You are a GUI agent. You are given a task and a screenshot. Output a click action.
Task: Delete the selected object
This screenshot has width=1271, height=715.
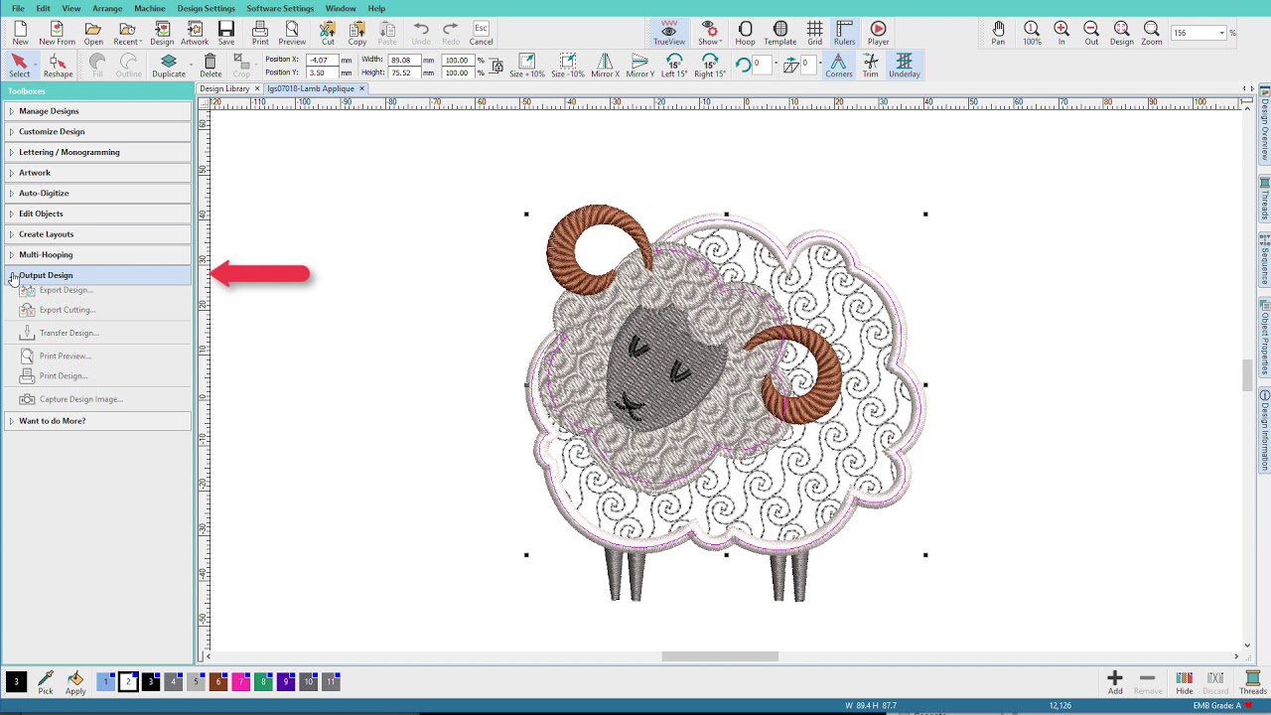coord(211,67)
